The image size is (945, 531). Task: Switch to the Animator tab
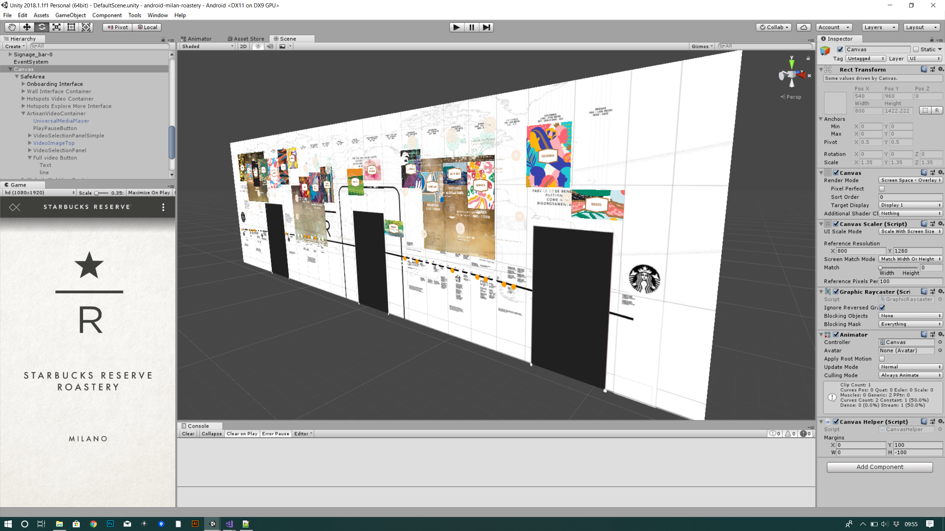(x=196, y=39)
